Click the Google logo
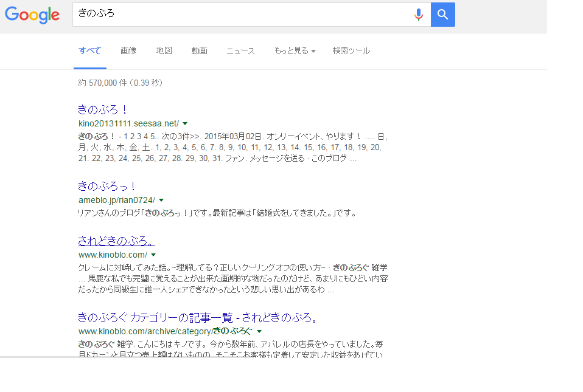Screen dimensions: 583x392 coord(32,15)
